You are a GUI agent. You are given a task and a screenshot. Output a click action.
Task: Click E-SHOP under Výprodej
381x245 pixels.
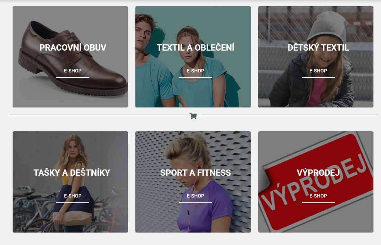coord(318,196)
